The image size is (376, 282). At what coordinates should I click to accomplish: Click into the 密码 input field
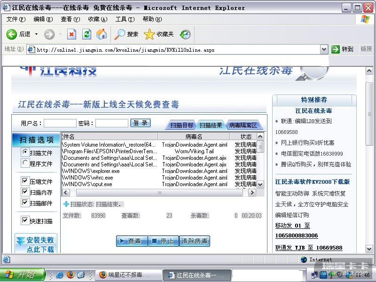pyautogui.click(x=112, y=123)
